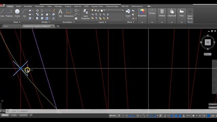Viewport: 217px width, 122px height.
Task: Open the layer name dropdown
Action: [123, 11]
